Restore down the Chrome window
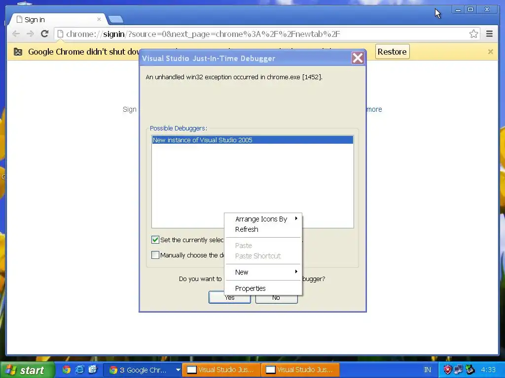This screenshot has height=378, width=505. [470, 10]
